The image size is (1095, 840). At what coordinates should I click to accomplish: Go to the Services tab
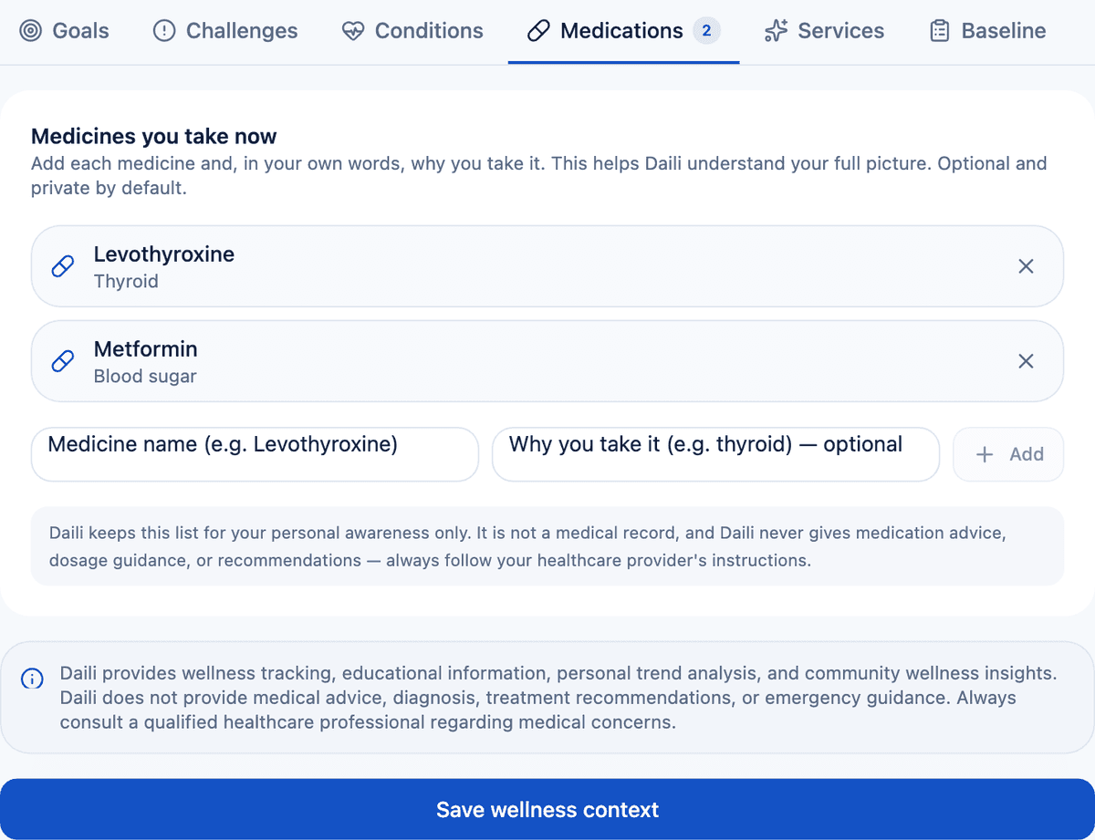(x=825, y=31)
